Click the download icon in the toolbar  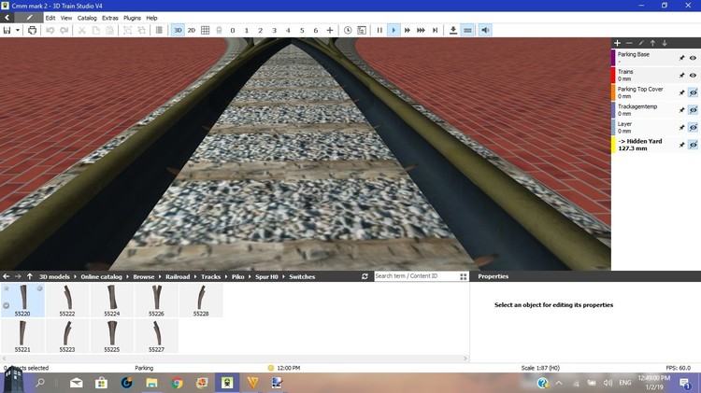pos(453,31)
